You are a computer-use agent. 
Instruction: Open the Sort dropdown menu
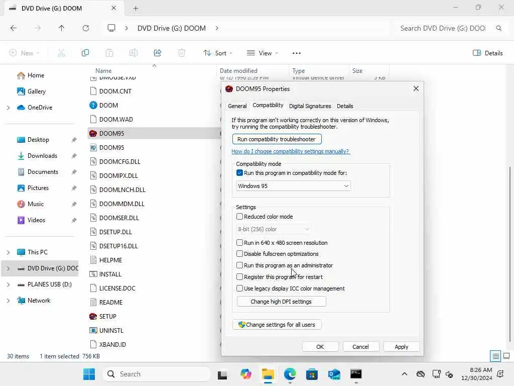(218, 53)
